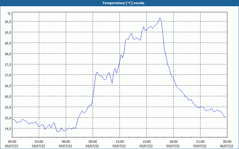Select the 15,5 y-axis label
Image resolution: width=239 pixels, height=149 pixels.
tap(8, 107)
